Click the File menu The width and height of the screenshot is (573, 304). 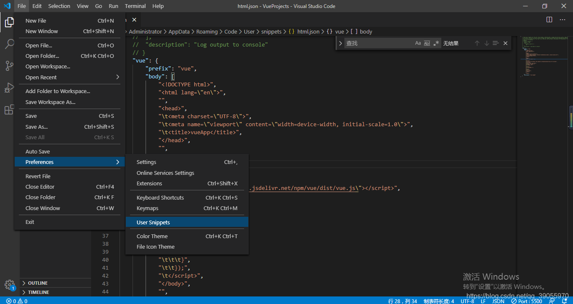(22, 6)
